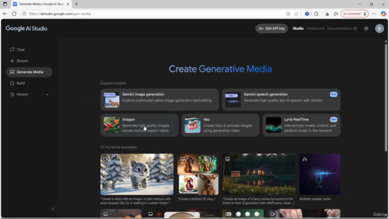
Task: Open the Copilot icon in browser toolbar
Action: [384, 14]
